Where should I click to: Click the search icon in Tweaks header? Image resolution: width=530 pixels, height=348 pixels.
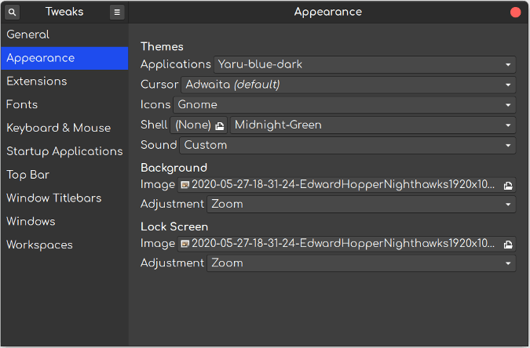pyautogui.click(x=13, y=12)
